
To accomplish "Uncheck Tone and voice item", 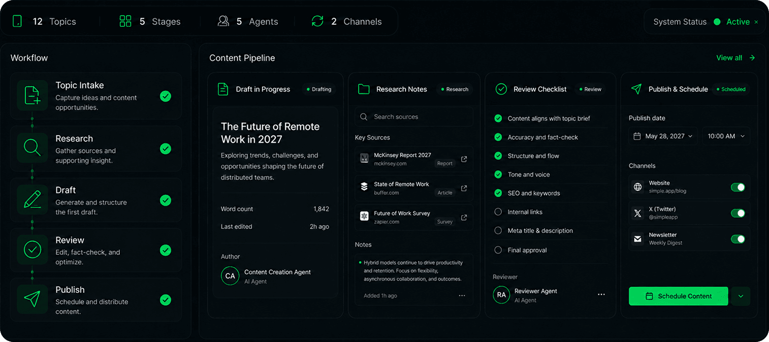I will [x=498, y=174].
